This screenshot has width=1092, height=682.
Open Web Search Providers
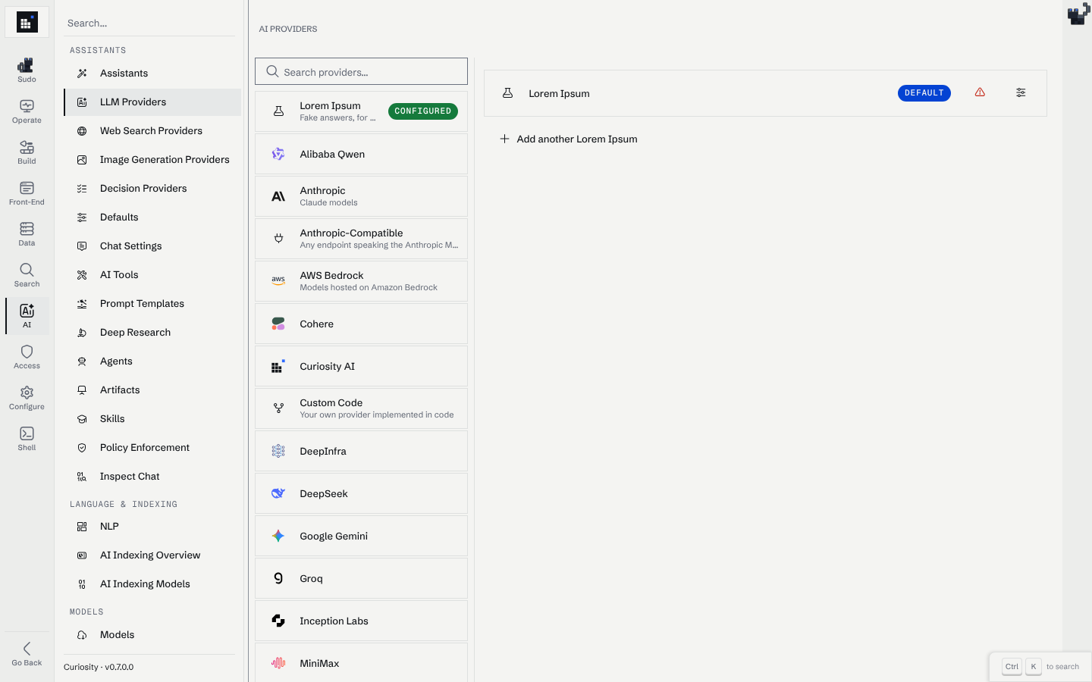pyautogui.click(x=152, y=131)
